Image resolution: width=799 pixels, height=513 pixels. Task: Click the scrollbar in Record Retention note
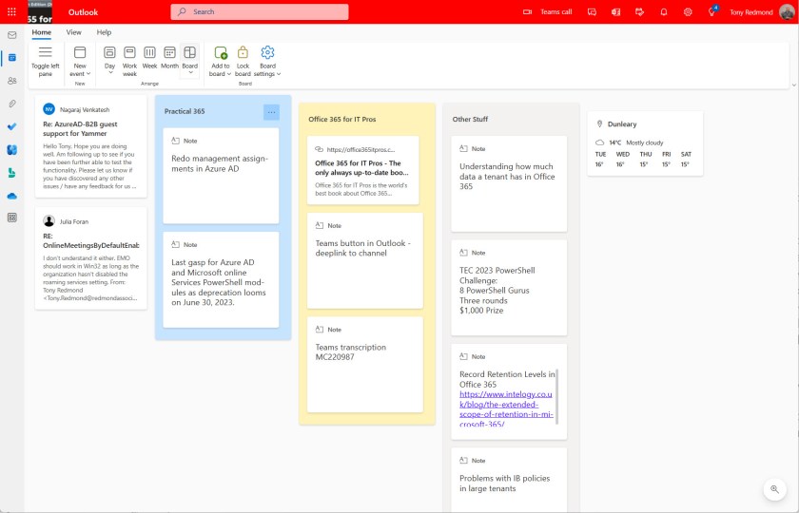click(x=556, y=397)
